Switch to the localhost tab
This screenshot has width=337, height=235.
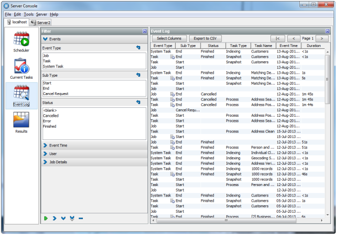pos(17,22)
